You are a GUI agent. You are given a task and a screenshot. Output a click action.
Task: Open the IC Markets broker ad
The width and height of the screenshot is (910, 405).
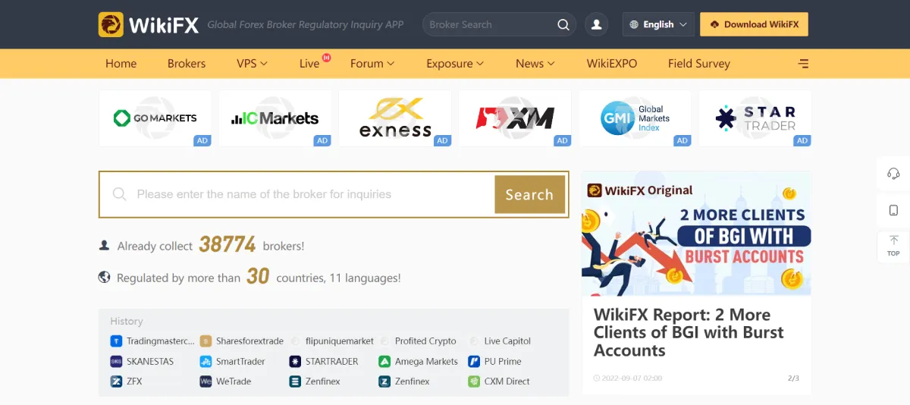coord(275,118)
